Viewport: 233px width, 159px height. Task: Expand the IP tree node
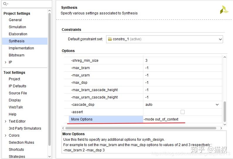click(x=6, y=62)
